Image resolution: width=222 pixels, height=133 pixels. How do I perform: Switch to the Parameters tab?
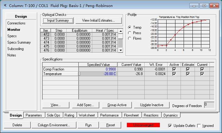34,115
